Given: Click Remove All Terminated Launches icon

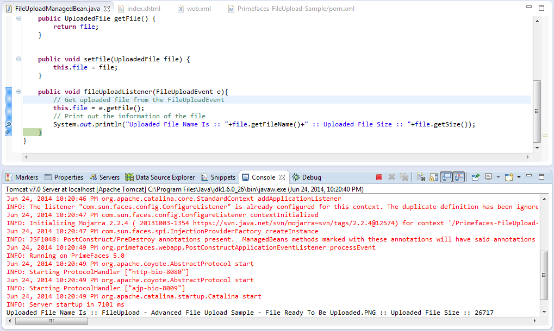Looking at the screenshot, I should pos(404,177).
